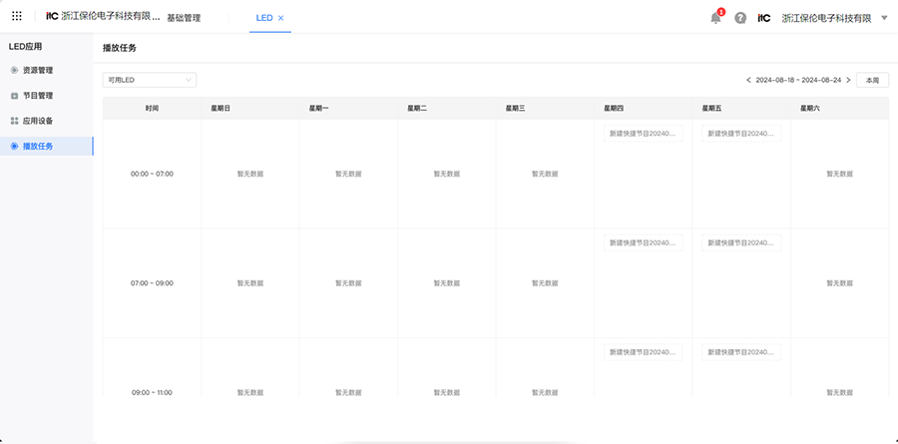Click the 播放任务 sidebar icon
The image size is (898, 444).
tap(14, 146)
